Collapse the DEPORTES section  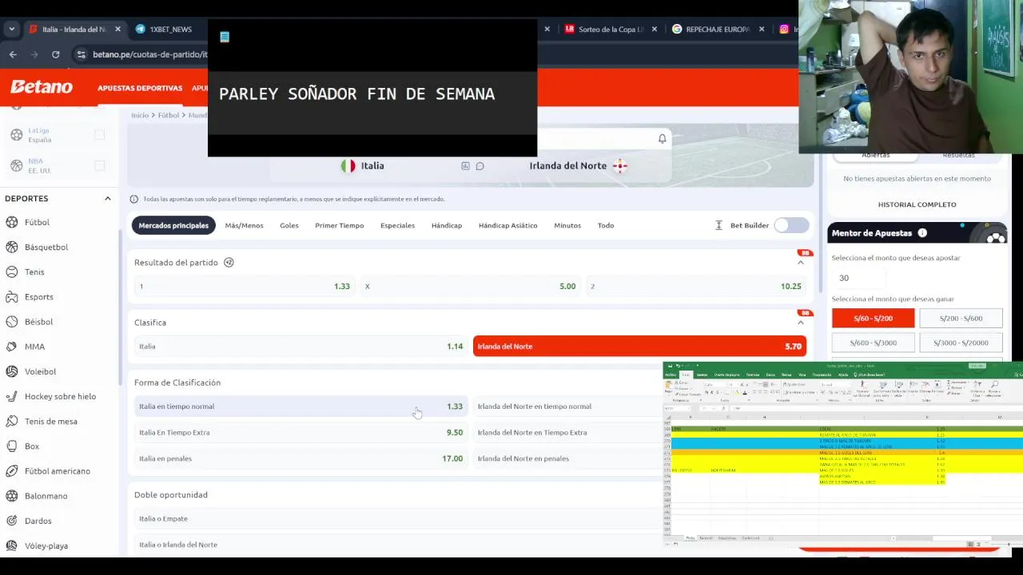pyautogui.click(x=108, y=198)
